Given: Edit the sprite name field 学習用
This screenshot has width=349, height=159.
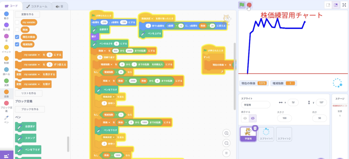Looking at the screenshot, I should tap(256, 105).
